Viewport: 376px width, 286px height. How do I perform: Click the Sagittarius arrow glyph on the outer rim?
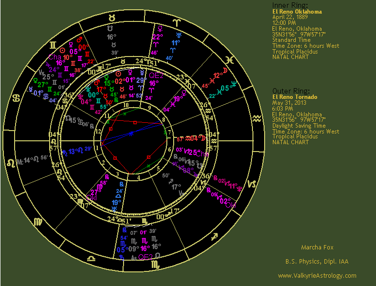point(214,237)
